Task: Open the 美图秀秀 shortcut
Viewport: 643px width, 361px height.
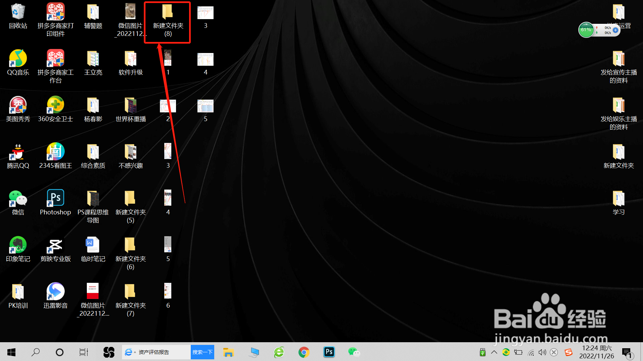Action: pyautogui.click(x=18, y=110)
